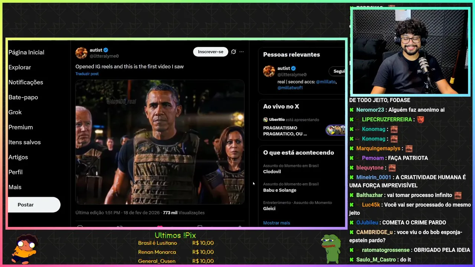
Task: Click username ratomatogrossense in chat
Action: 386,250
